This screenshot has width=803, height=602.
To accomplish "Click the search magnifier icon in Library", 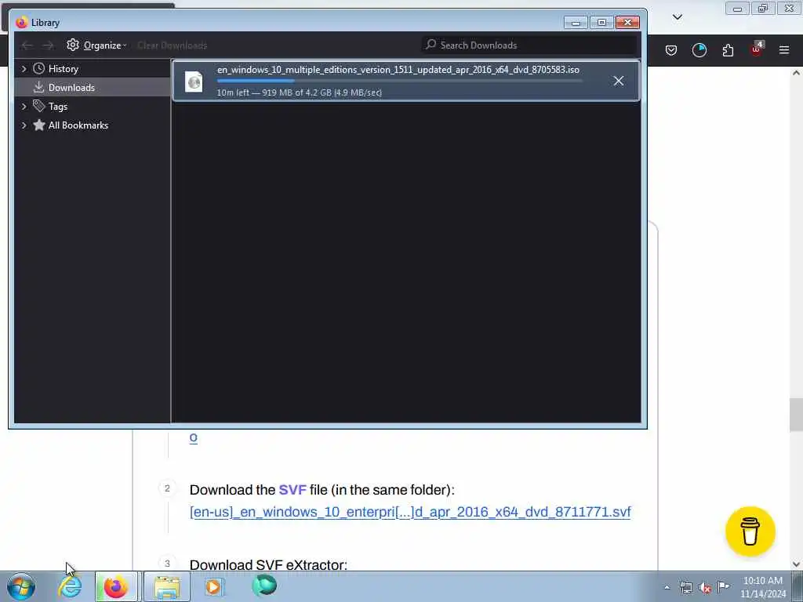I will [431, 45].
